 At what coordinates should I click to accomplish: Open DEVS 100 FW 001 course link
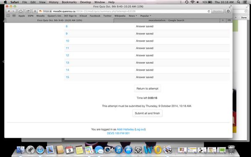pyautogui.click(x=118, y=133)
